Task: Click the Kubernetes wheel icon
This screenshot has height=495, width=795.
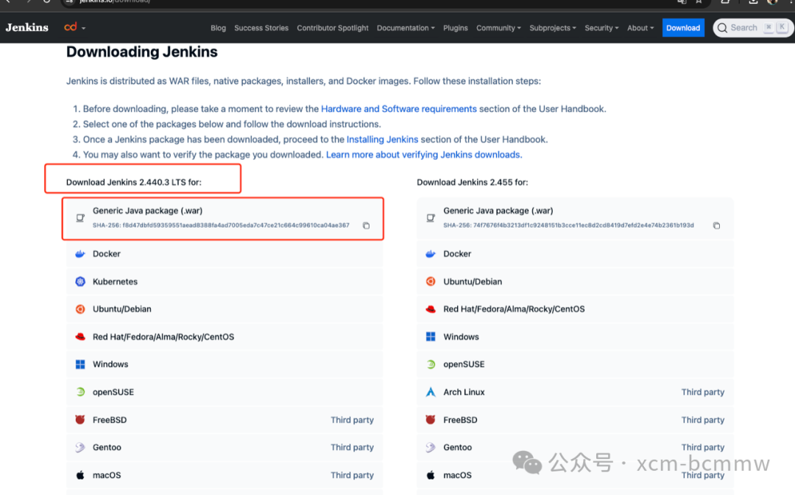Action: 80,281
